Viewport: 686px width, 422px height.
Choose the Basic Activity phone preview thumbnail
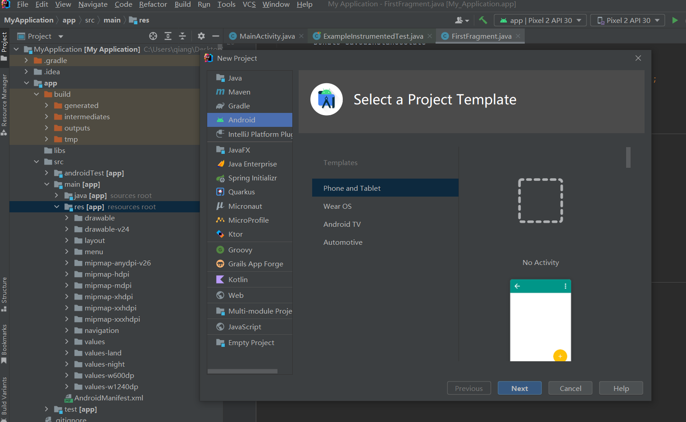[541, 320]
